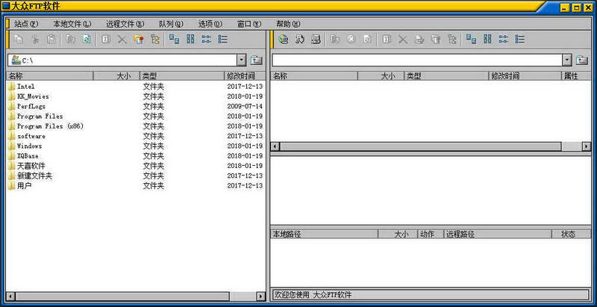Click the Rename icon in remote toolbar
597x307 pixels.
tap(387, 40)
